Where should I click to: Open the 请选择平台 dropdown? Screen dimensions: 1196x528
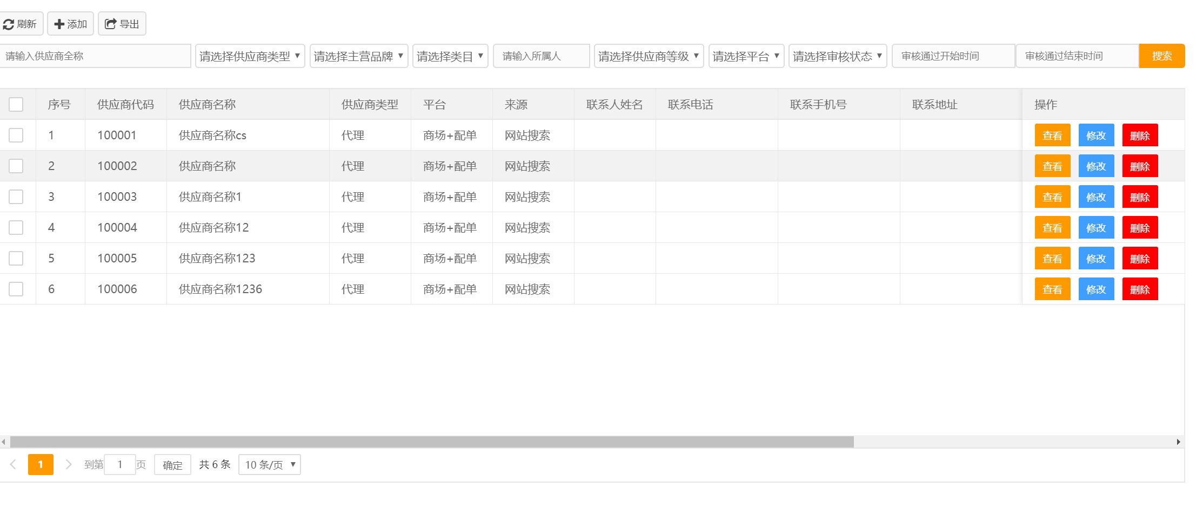(746, 56)
